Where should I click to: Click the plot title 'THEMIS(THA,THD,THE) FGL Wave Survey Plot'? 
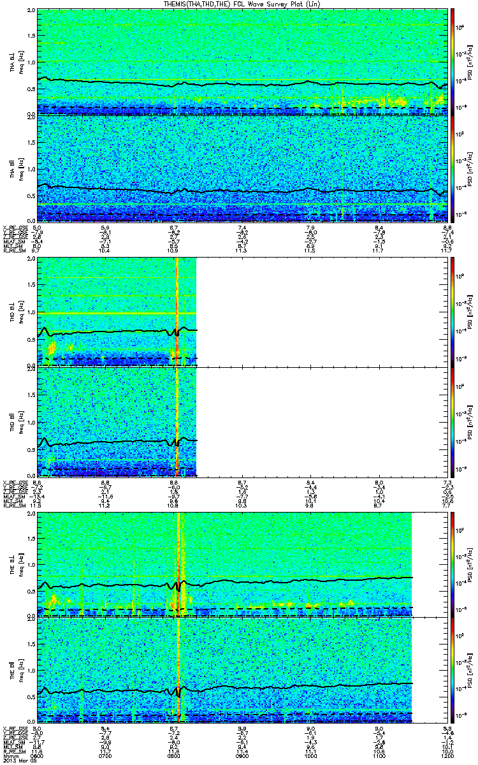click(x=243, y=4)
